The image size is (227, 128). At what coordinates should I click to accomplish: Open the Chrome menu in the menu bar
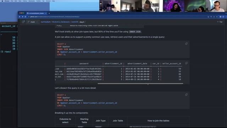(7, 1)
